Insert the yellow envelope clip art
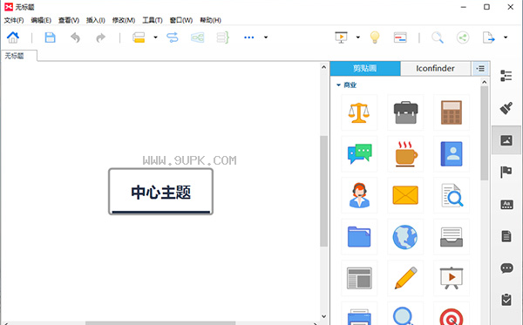 pos(405,195)
